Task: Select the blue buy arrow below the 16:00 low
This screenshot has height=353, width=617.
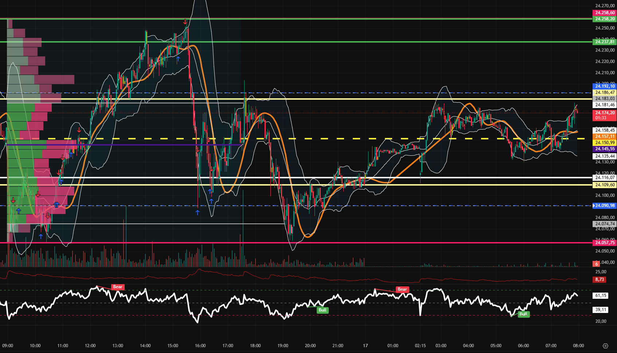Action: 197,212
